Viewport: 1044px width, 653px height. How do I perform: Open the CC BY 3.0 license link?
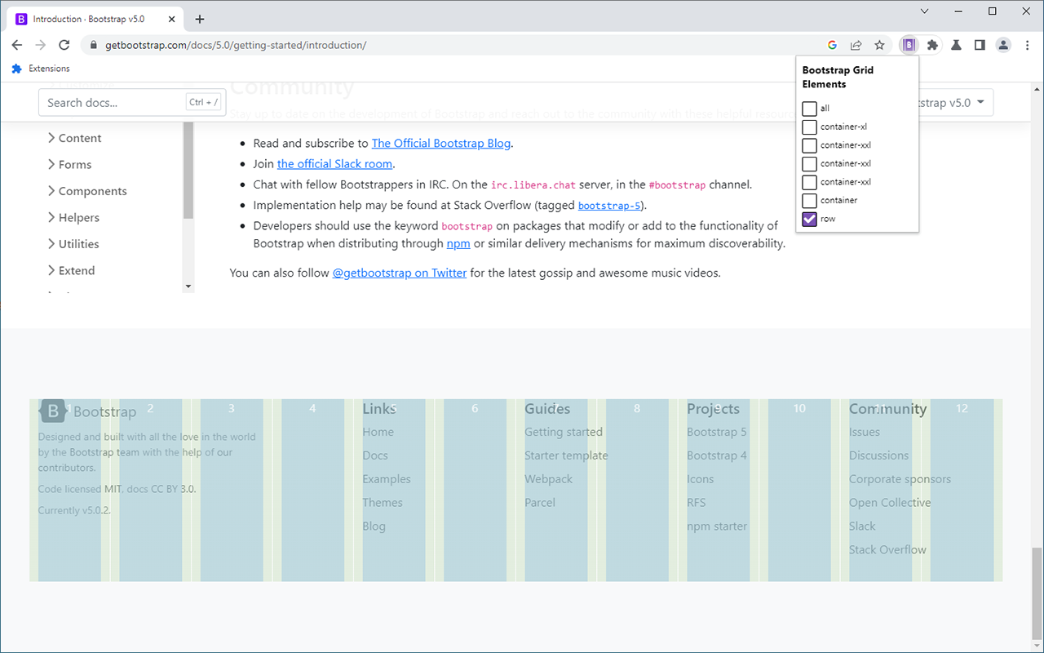click(x=173, y=489)
